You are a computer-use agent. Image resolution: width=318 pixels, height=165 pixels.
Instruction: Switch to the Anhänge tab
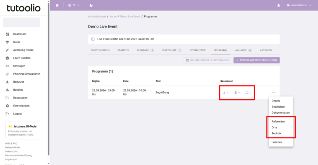coord(243,50)
